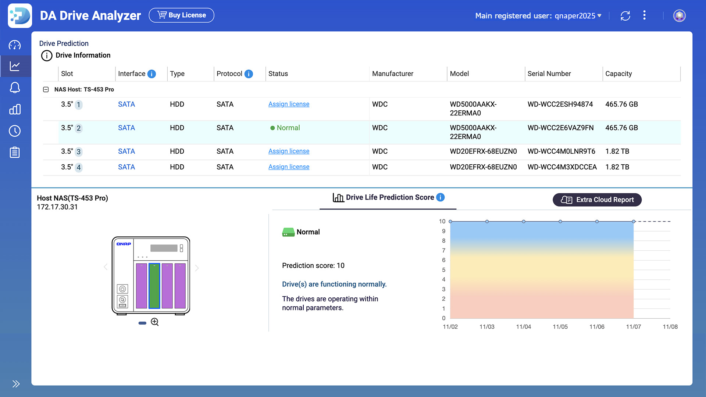706x397 pixels.
Task: Click the user avatar icon
Action: pos(679,16)
